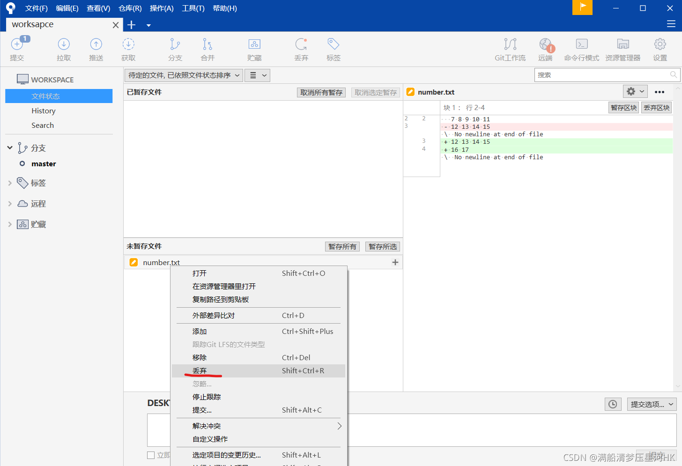Click the 丢弃区块 button

[x=657, y=107]
